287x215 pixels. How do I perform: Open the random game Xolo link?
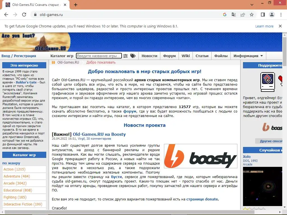click(x=247, y=156)
